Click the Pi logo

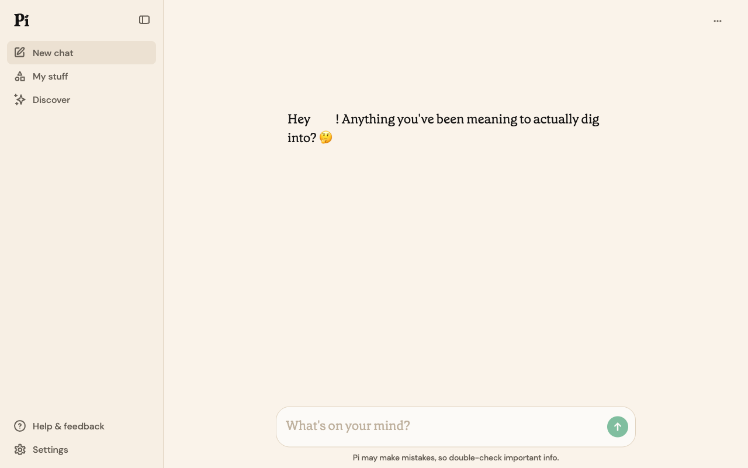coord(22,20)
